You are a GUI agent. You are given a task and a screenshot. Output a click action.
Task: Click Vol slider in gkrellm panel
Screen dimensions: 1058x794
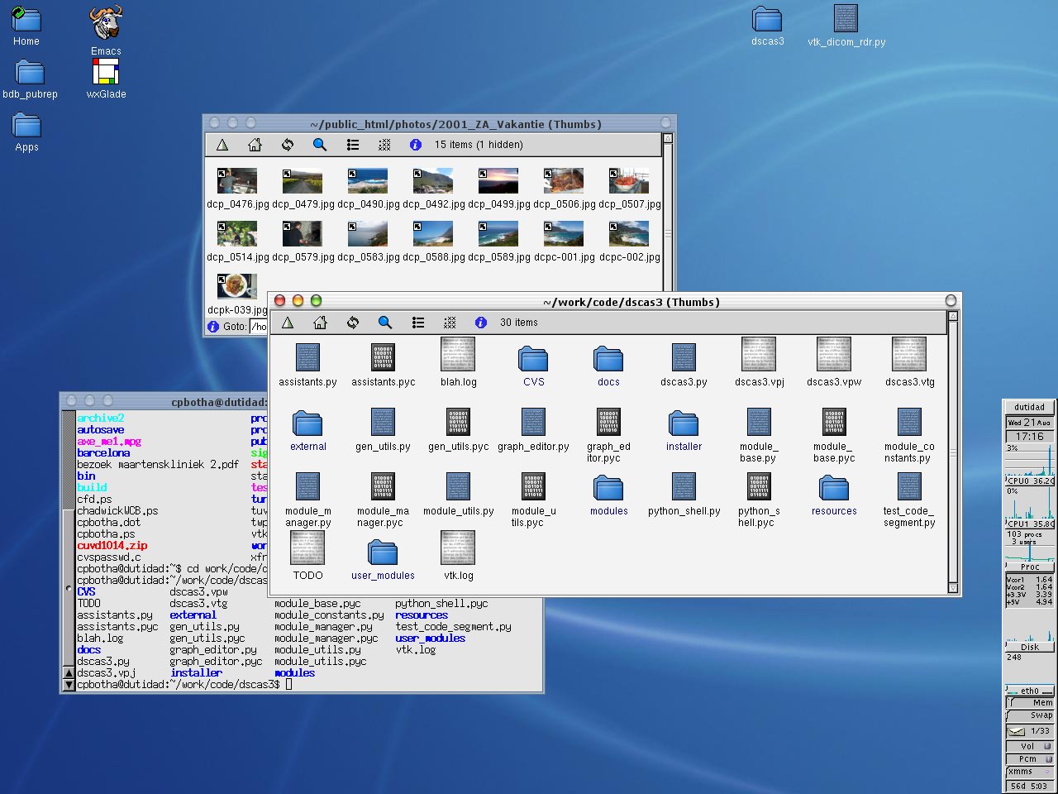[1029, 746]
